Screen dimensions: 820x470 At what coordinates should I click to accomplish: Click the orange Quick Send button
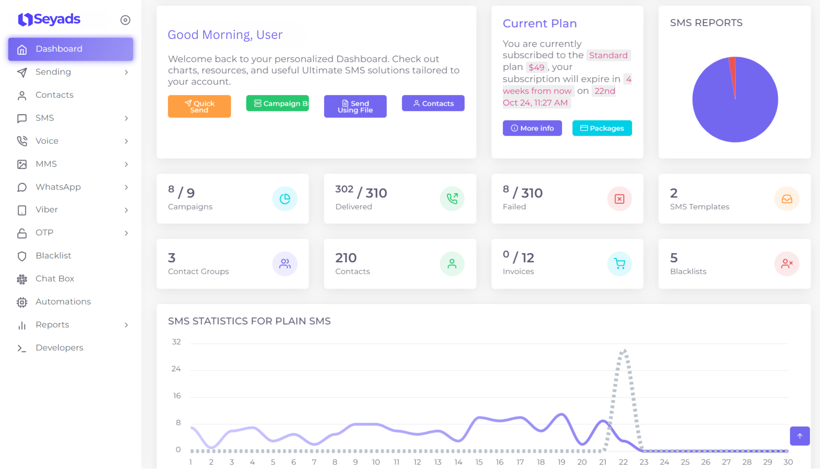click(x=199, y=106)
